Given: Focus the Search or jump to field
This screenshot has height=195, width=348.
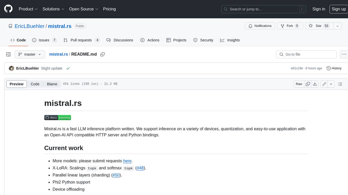Looking at the screenshot, I should tap(264, 9).
